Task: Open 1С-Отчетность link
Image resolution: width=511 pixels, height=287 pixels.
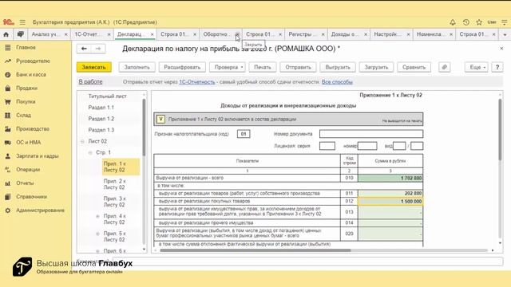Action: point(197,82)
